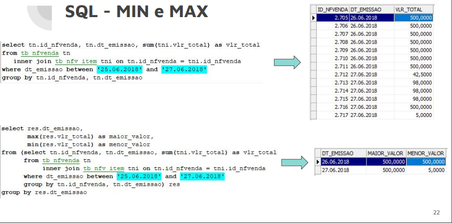Click the slide page number 22

pos(436,212)
